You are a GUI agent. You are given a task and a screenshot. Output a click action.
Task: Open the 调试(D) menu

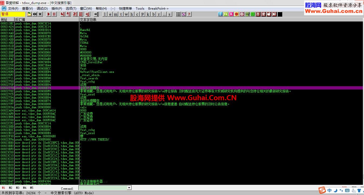point(42,9)
